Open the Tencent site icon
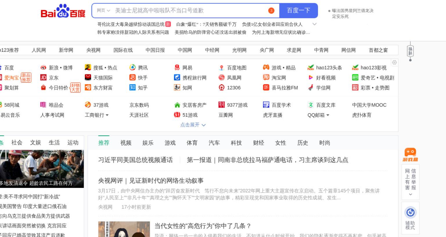 tap(132, 67)
